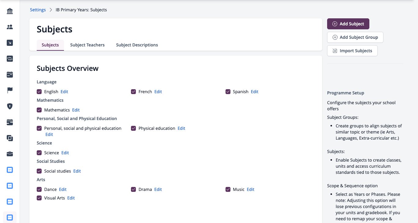
Task: Click the 'IB Primary Years: Subjects' breadcrumb text
Action: click(x=81, y=10)
